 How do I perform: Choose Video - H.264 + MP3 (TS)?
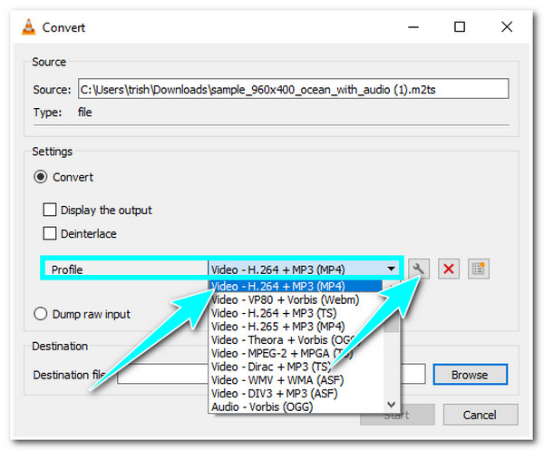pos(296,313)
